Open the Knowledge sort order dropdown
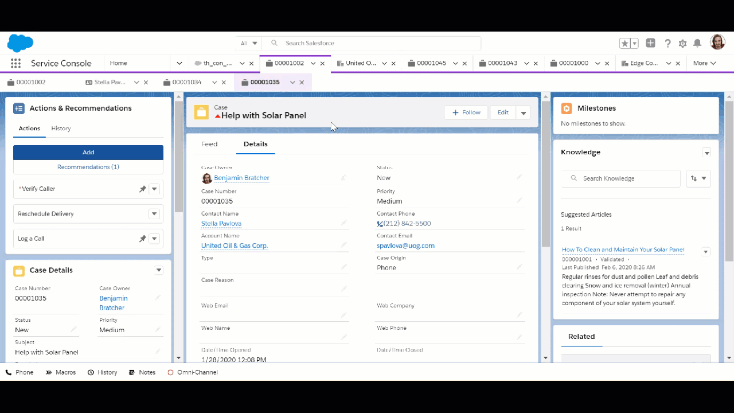Viewport: 734px width, 413px height. point(698,178)
